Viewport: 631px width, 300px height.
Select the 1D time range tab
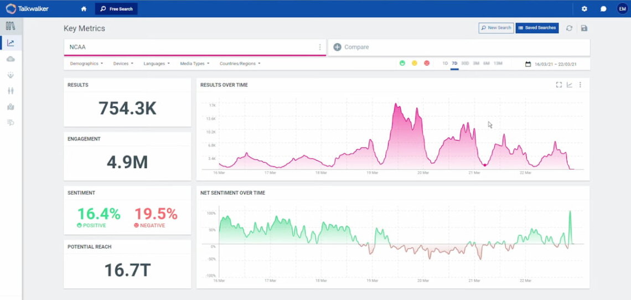[445, 64]
